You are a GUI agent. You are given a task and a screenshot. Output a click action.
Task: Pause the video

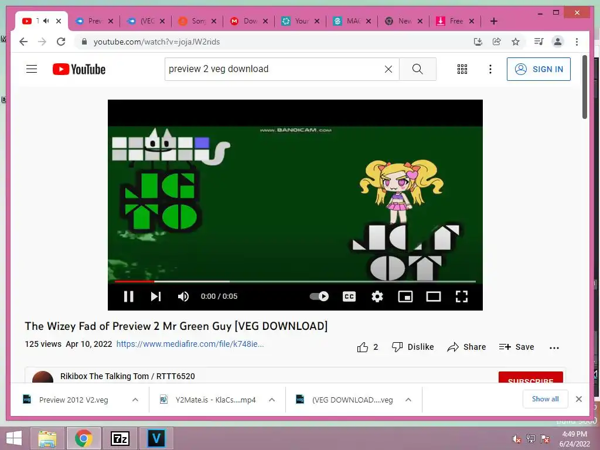coord(128,296)
